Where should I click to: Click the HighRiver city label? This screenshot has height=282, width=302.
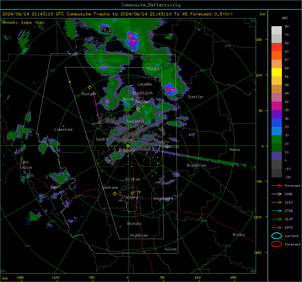[139, 235]
